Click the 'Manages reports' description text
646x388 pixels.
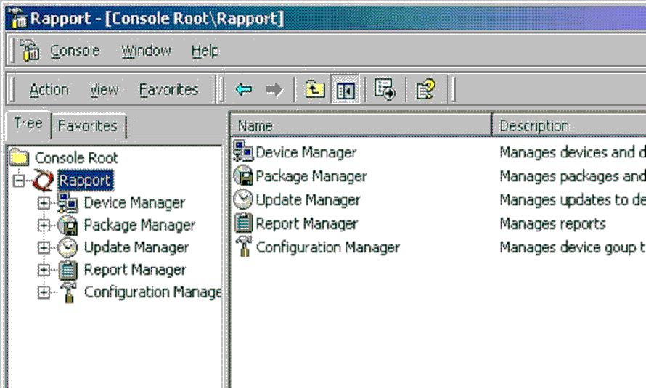click(552, 224)
